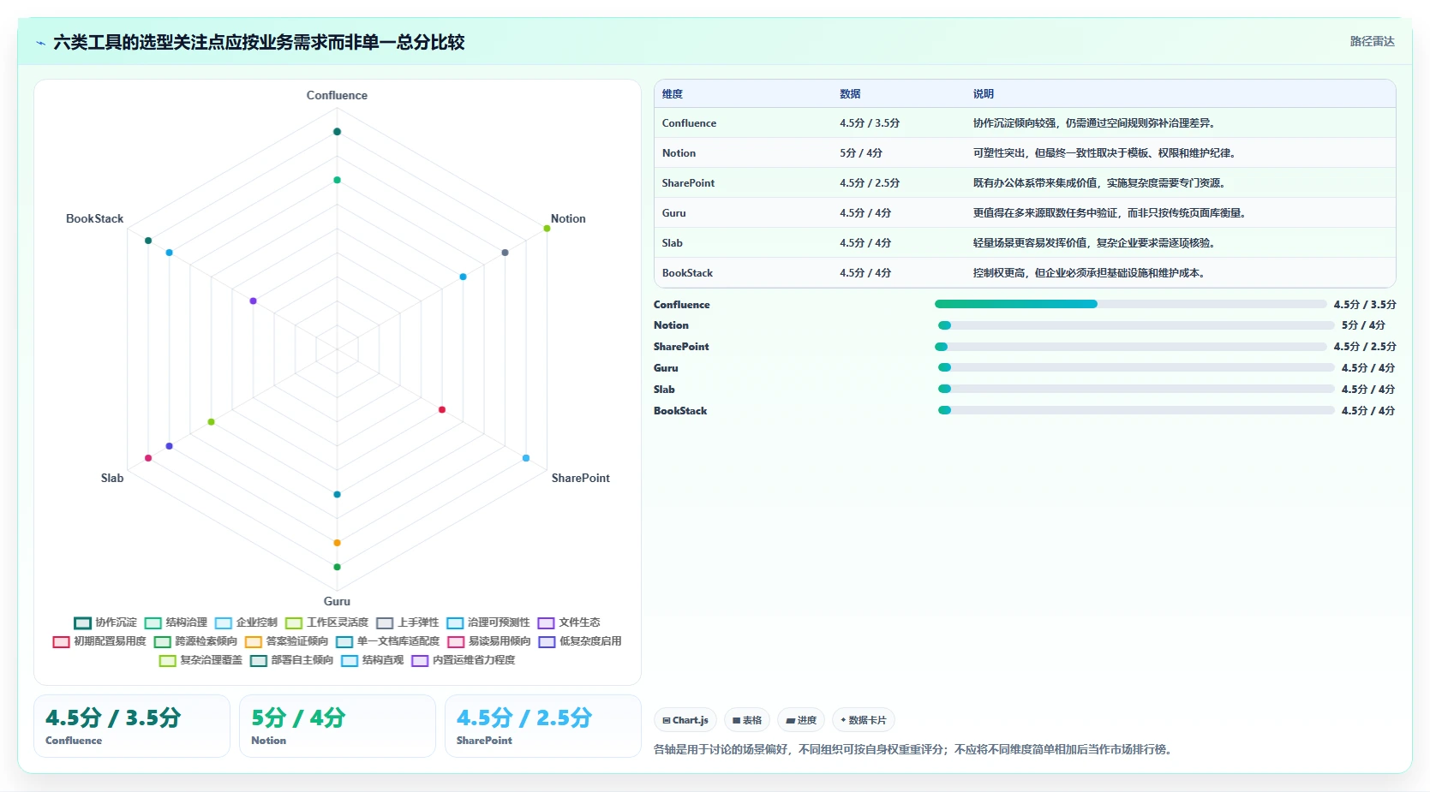Select the Guru row in the table

click(x=1025, y=213)
